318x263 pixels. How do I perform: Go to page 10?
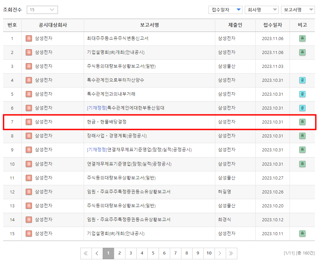tap(209, 253)
